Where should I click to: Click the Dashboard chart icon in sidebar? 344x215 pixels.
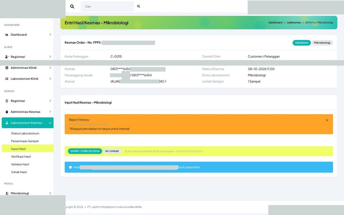click(x=7, y=35)
